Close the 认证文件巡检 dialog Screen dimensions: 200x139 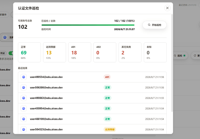click(167, 8)
